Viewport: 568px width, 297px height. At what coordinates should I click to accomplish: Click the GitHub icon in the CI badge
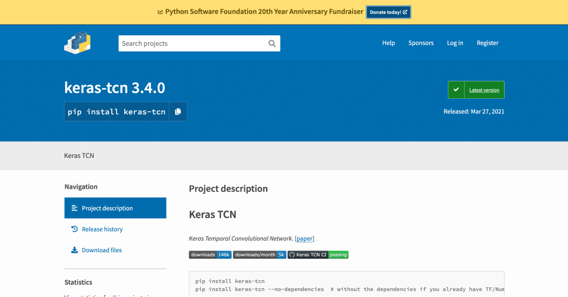click(292, 254)
